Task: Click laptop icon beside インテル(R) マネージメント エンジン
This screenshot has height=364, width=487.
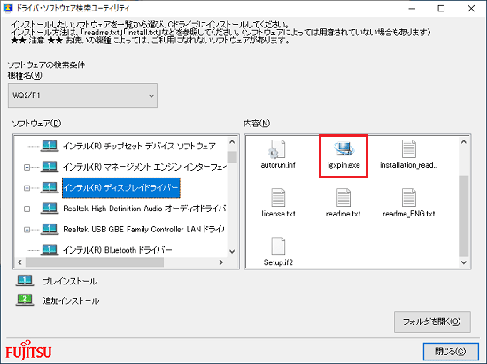Action: [x=50, y=167]
